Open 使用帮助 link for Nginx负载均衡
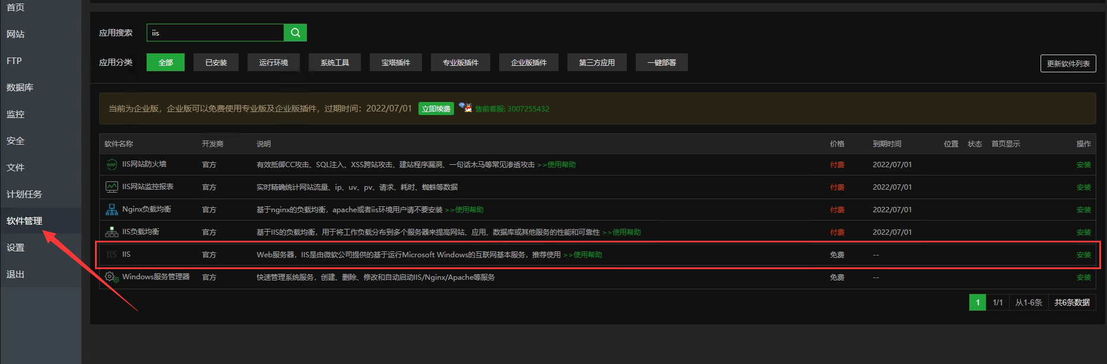1107x364 pixels. click(464, 210)
